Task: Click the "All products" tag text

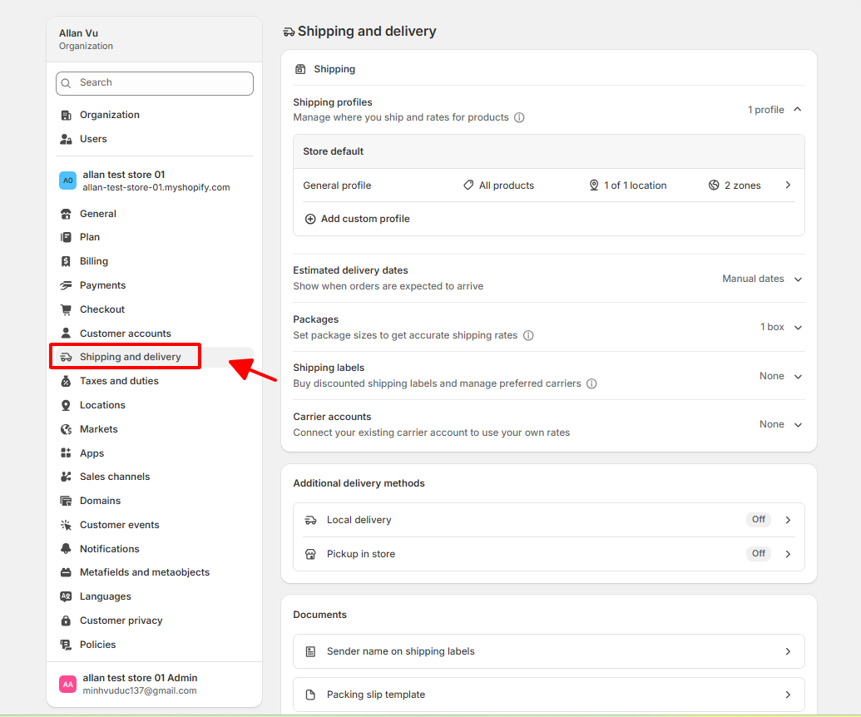Action: 507,185
